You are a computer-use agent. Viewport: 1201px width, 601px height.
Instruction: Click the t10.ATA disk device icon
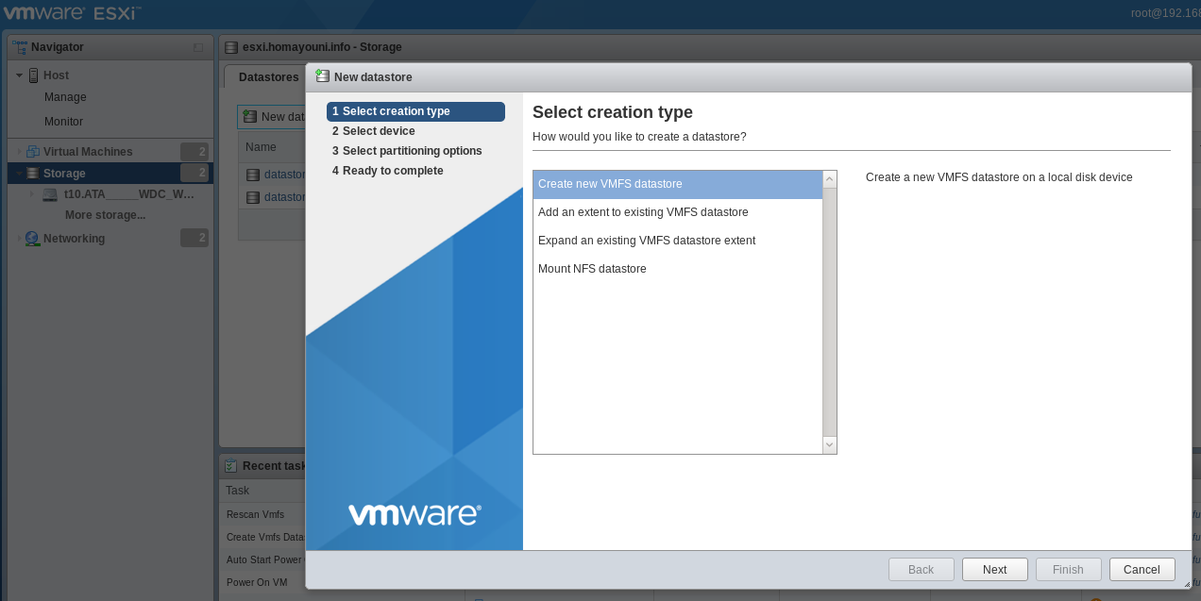point(50,194)
